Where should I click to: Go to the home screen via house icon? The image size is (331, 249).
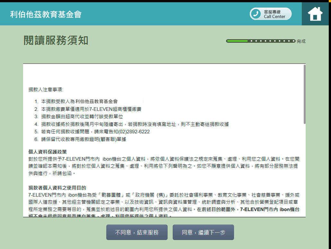pyautogui.click(x=315, y=14)
